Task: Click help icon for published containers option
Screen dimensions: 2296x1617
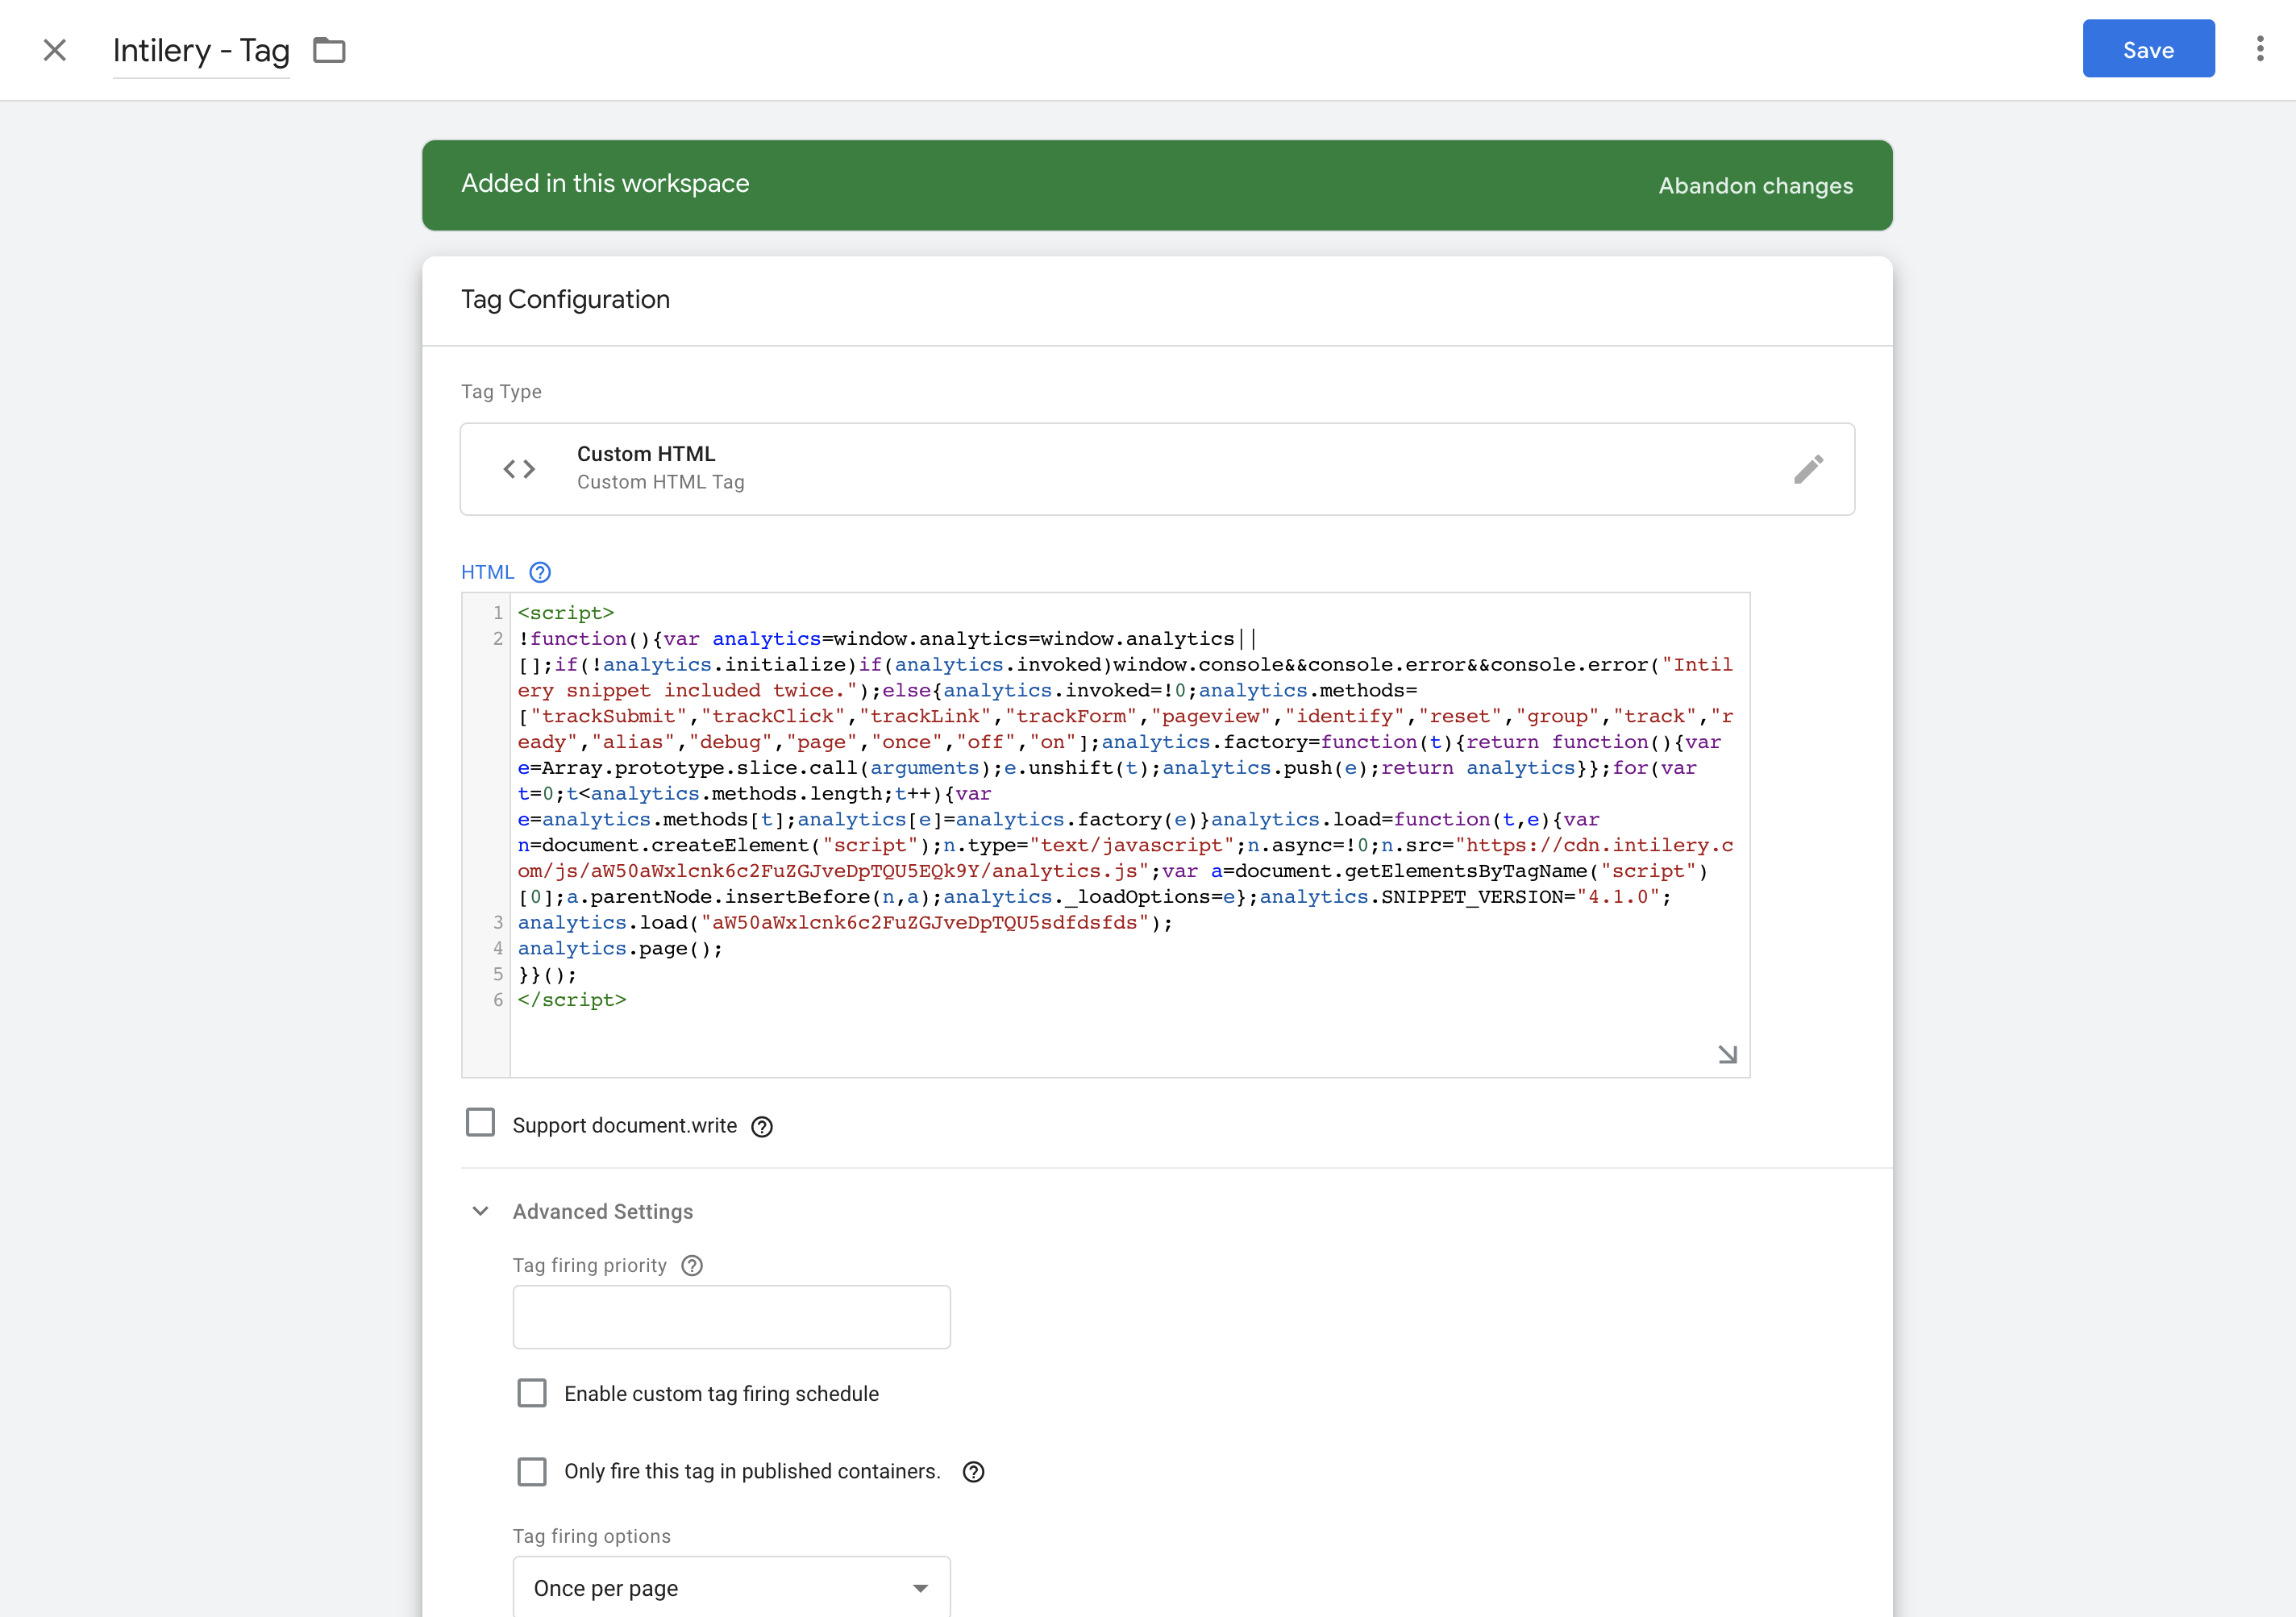Action: point(973,1472)
